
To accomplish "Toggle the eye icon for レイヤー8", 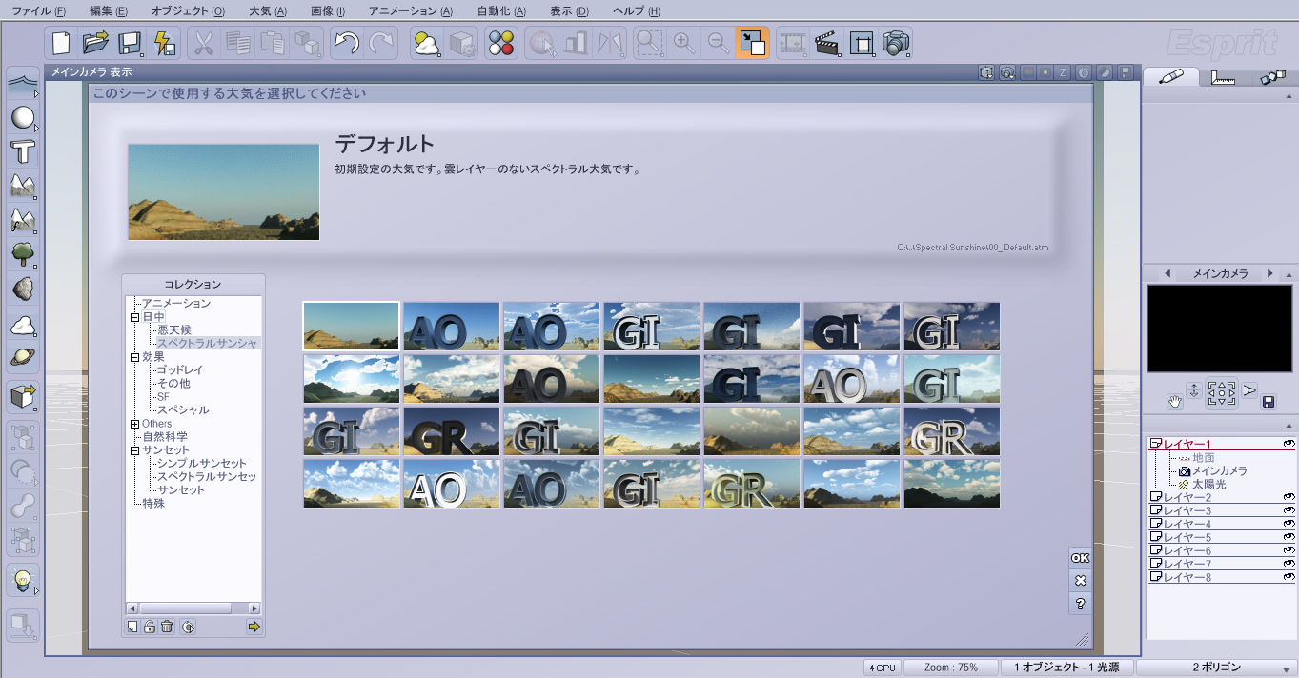I will click(x=1289, y=577).
